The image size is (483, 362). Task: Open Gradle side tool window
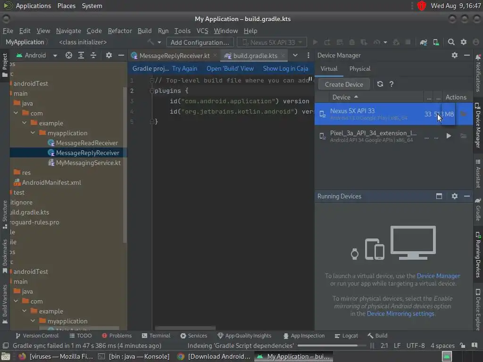coord(478,209)
